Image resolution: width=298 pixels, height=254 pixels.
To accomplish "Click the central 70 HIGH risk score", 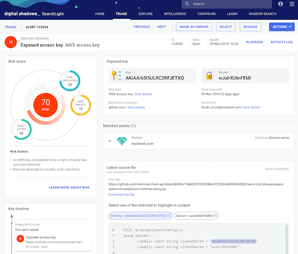I will [x=46, y=105].
